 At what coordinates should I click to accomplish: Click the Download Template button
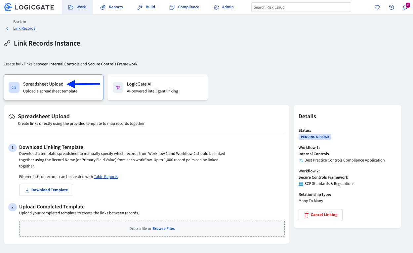[x=46, y=190]
